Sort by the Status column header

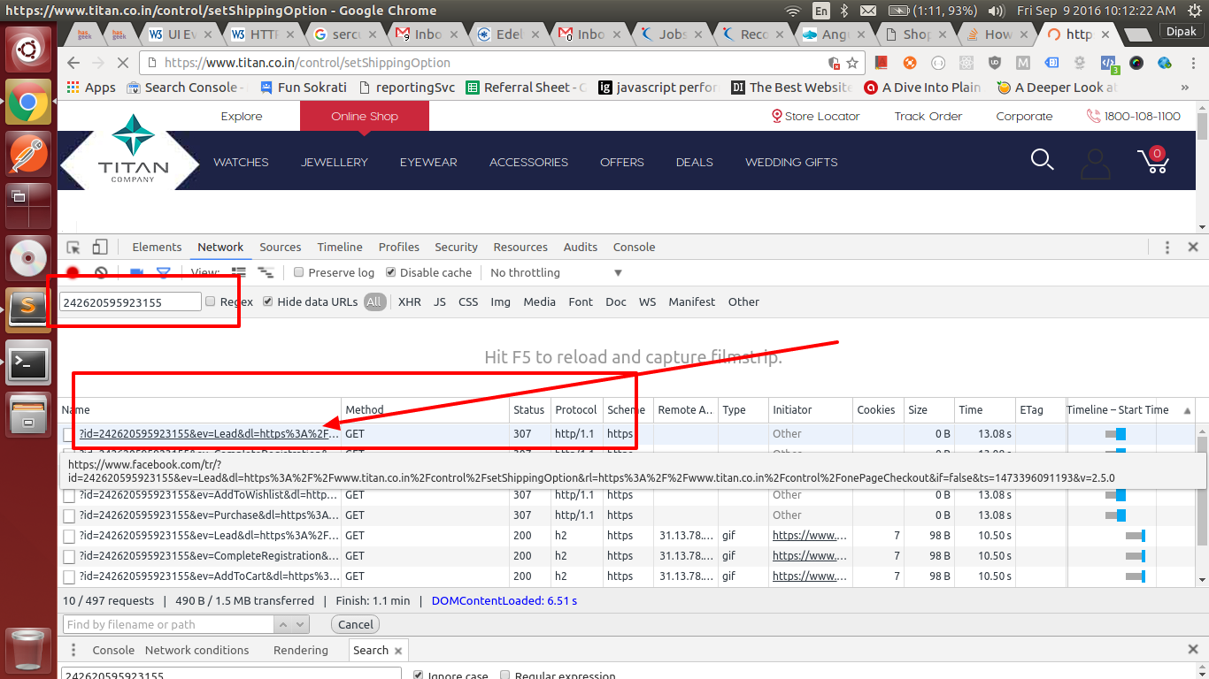click(528, 409)
